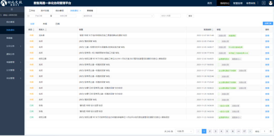
Task: Click the 发送人/标题 search input field
Action: coord(170,16)
